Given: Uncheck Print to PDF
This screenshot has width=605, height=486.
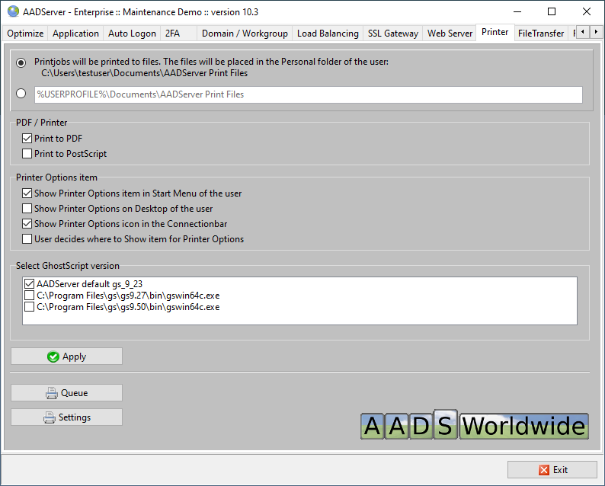Looking at the screenshot, I should click(28, 139).
